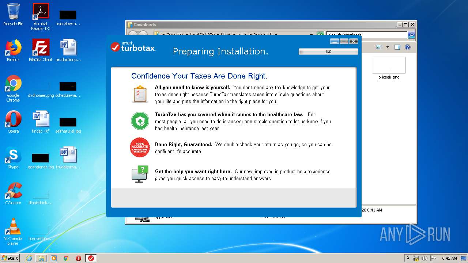Click the installation progress bar showing 0%

pos(328,52)
